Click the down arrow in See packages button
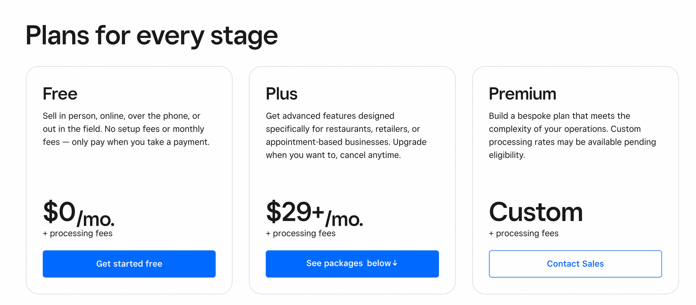Image resolution: width=696 pixels, height=305 pixels. (x=395, y=264)
